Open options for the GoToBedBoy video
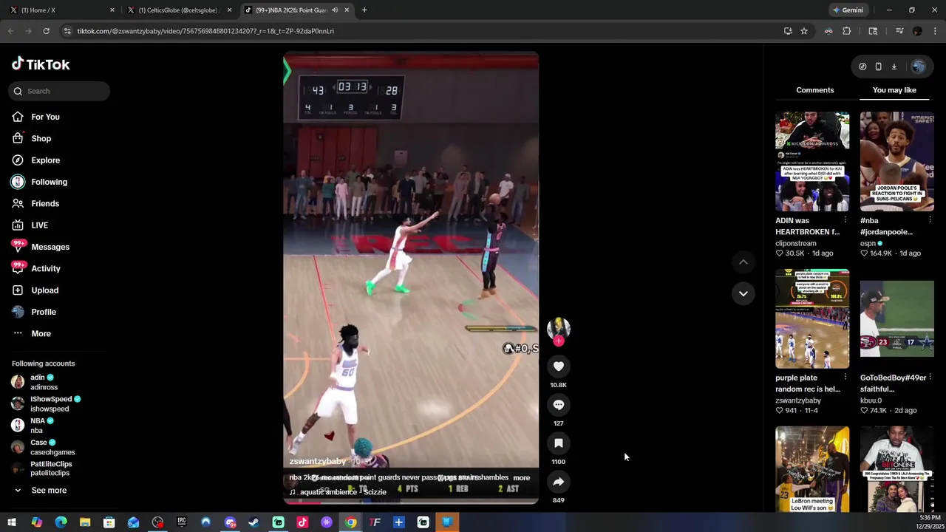The height and width of the screenshot is (532, 946). (930, 378)
